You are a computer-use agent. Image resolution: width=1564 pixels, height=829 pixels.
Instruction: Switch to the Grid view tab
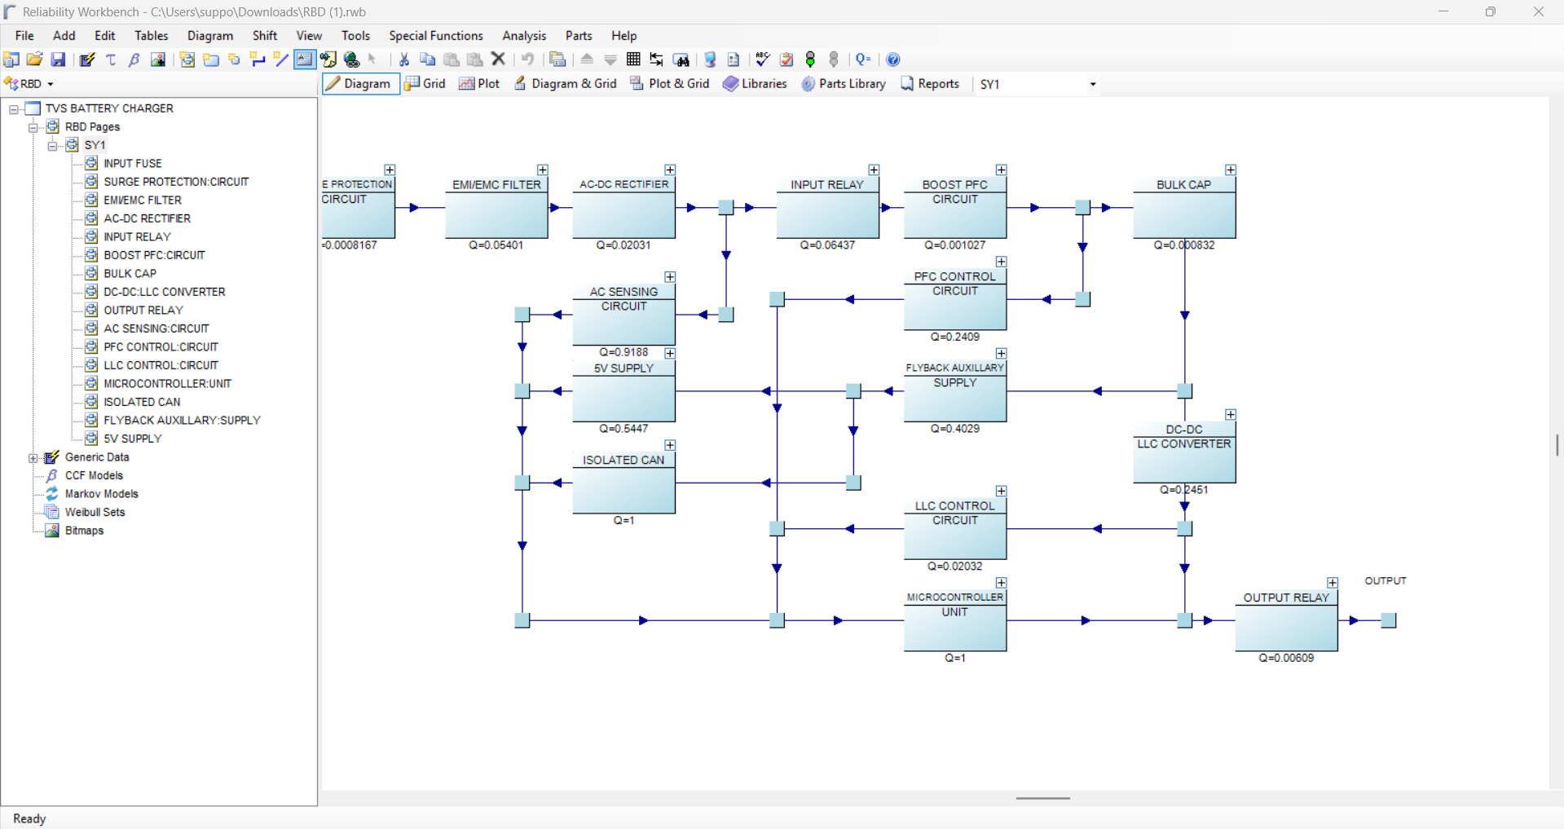[425, 84]
